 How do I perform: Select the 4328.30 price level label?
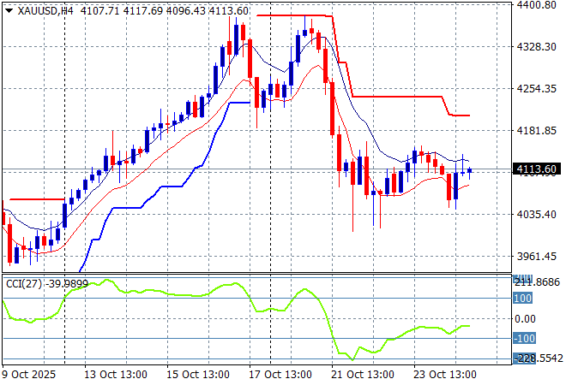click(538, 47)
